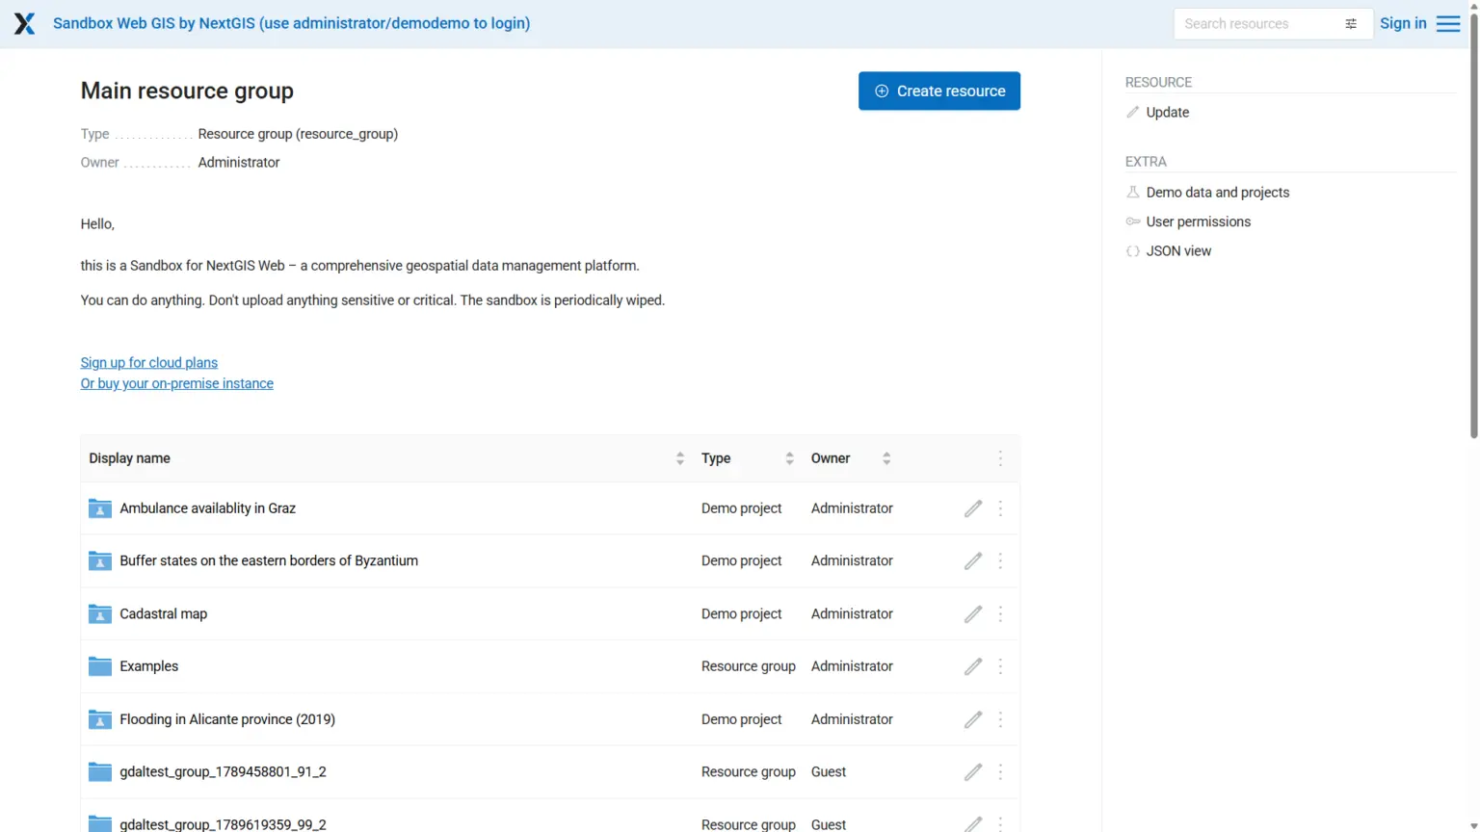
Task: Click the Search resources input field
Action: pos(1258,24)
